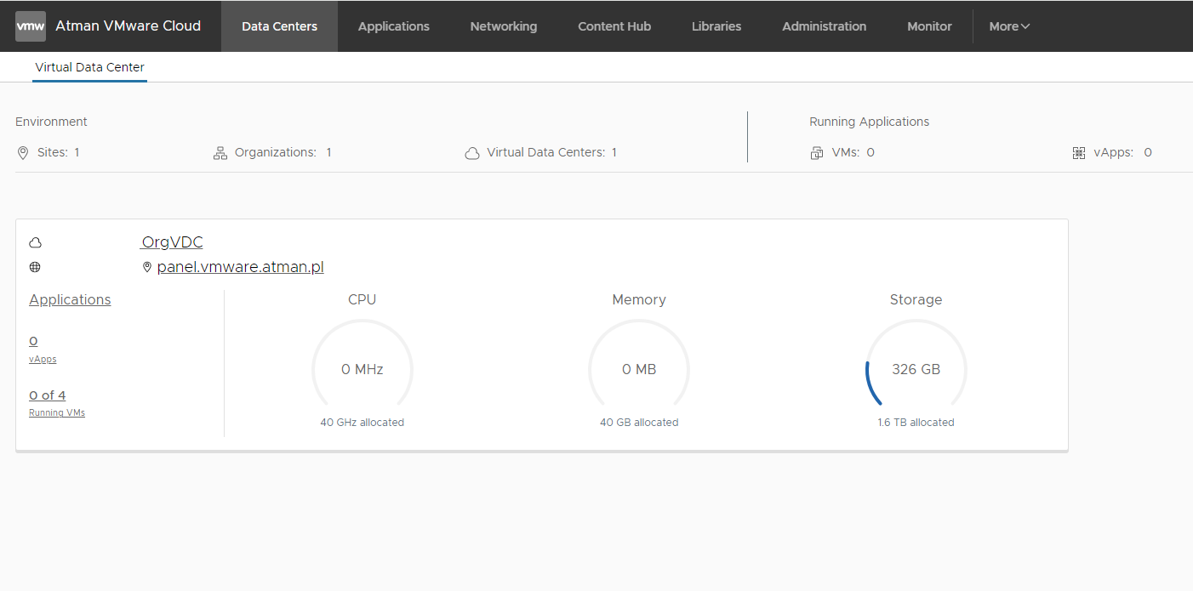
Task: Click the Storage usage gauge showing 326 GB
Action: coord(916,370)
